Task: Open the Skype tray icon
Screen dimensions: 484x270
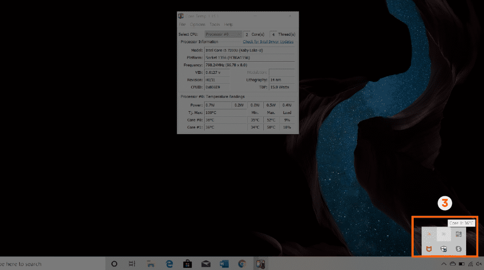Action: pos(458,249)
